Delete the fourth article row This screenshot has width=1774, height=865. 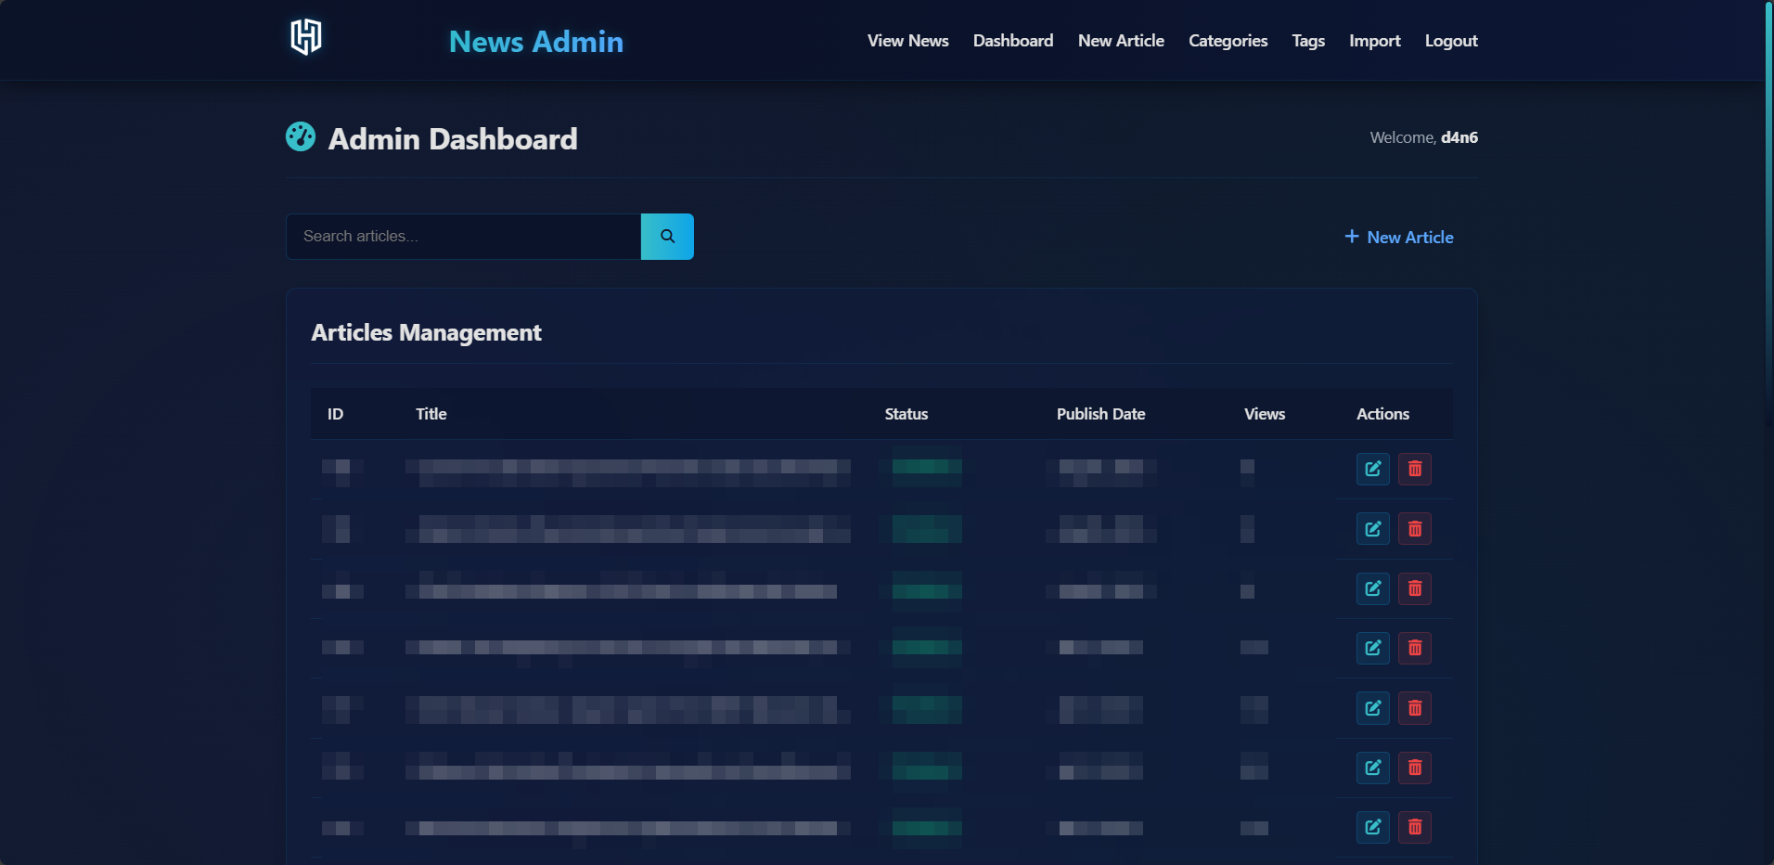pos(1415,648)
